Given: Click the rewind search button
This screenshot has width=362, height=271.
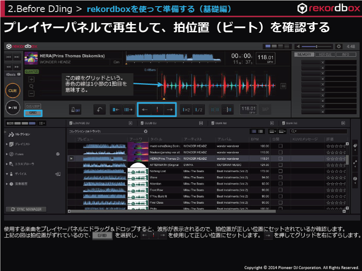Looking at the screenshot, I should click(x=9, y=67).
